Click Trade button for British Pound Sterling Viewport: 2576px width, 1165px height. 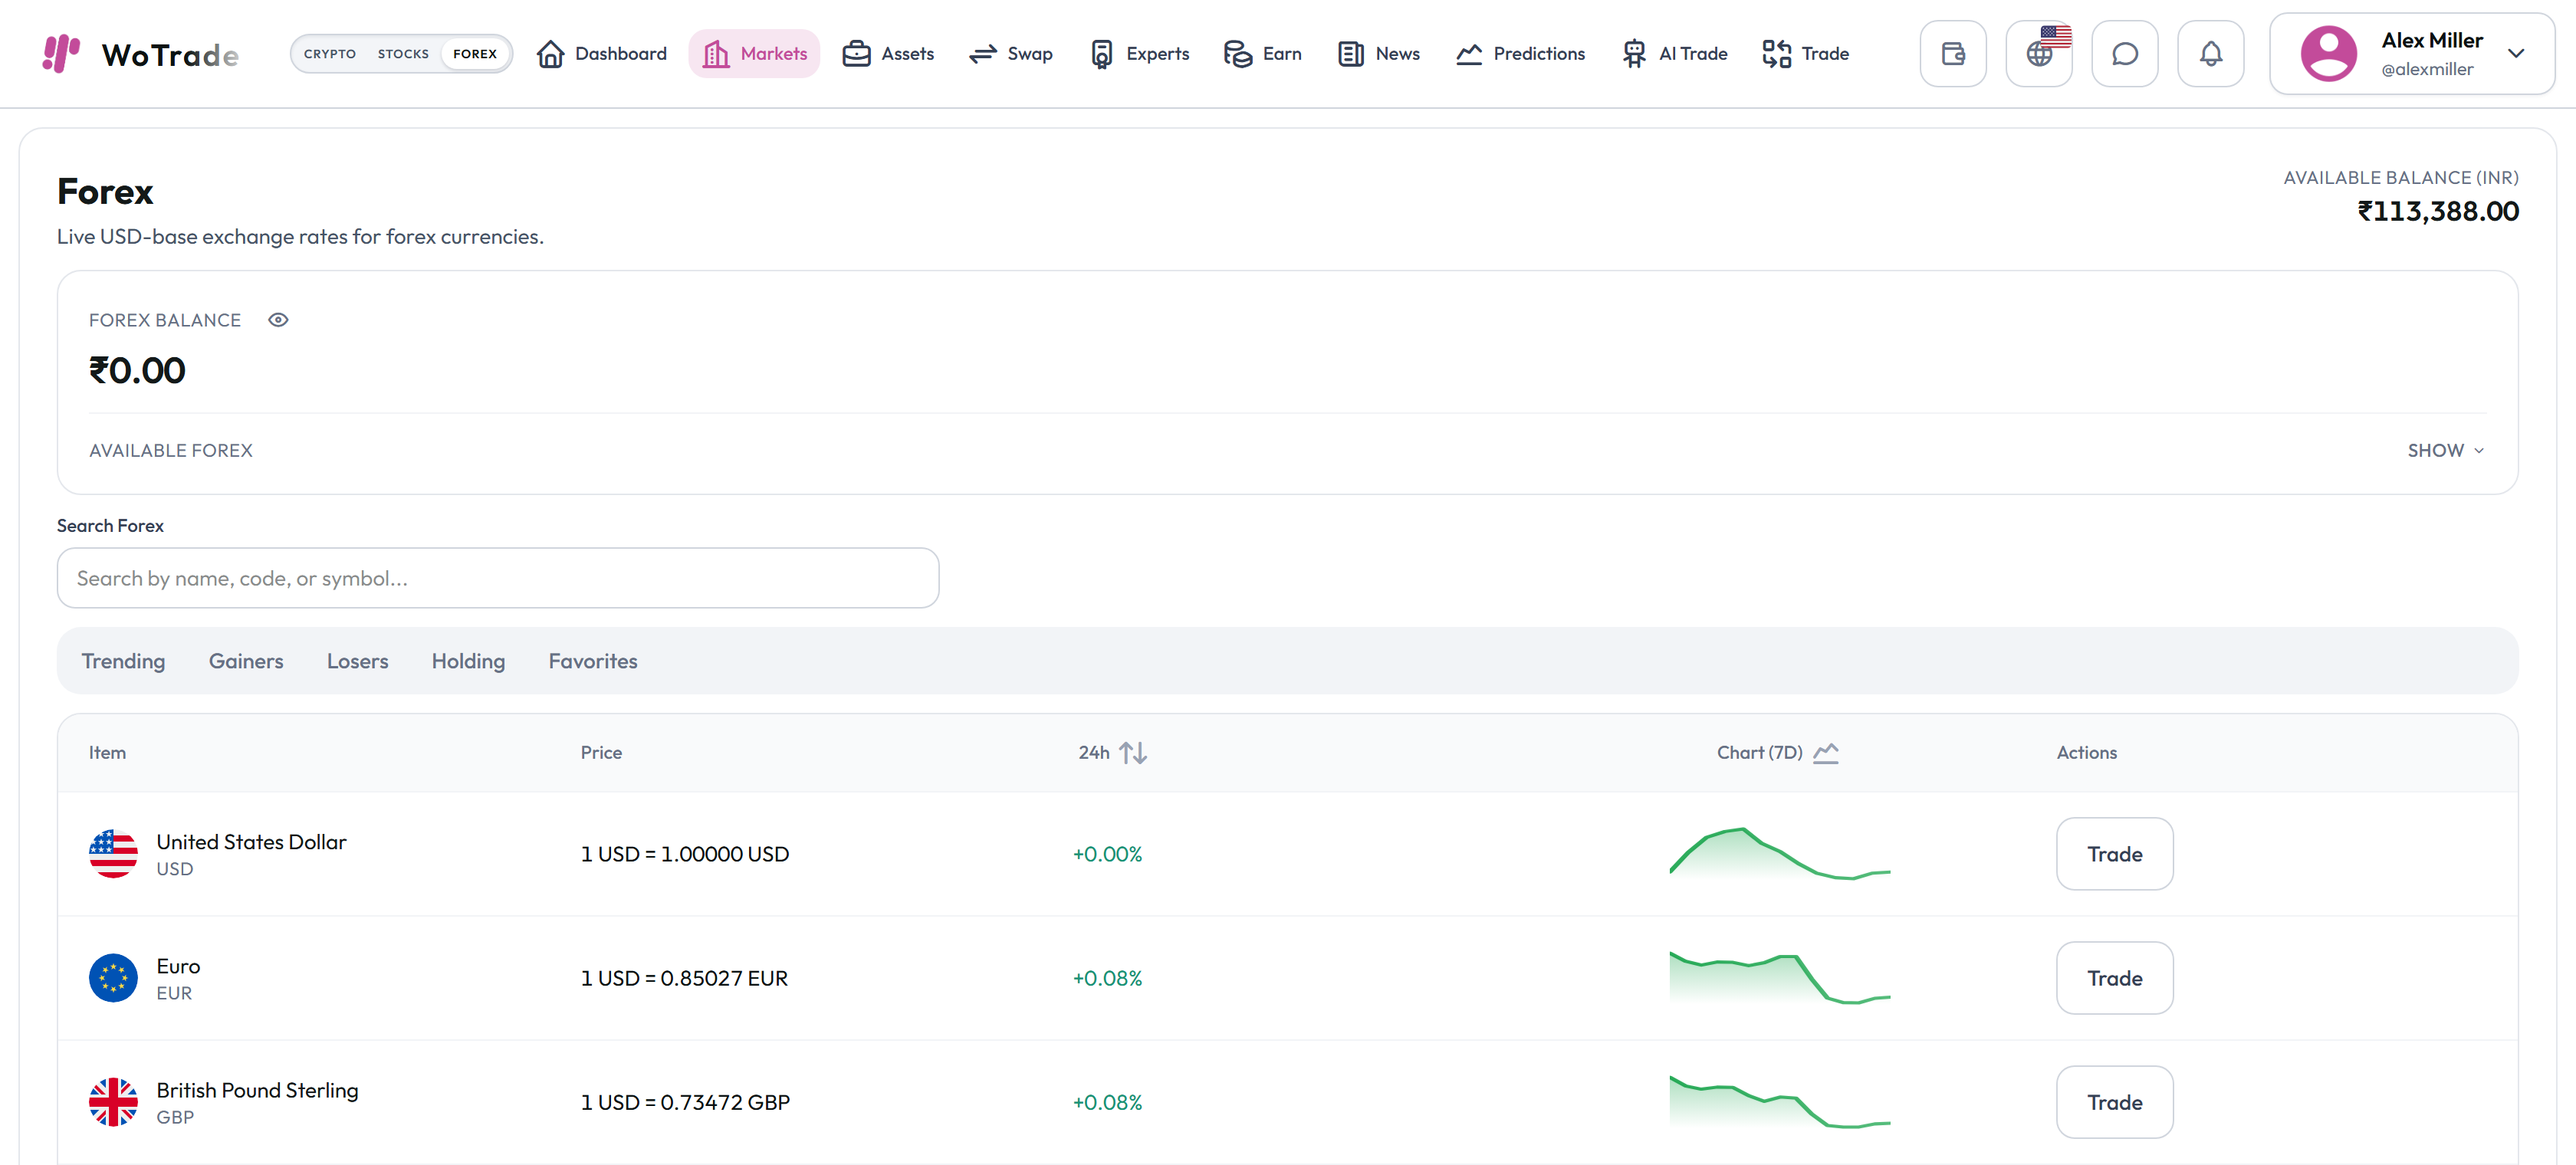pos(2114,1102)
